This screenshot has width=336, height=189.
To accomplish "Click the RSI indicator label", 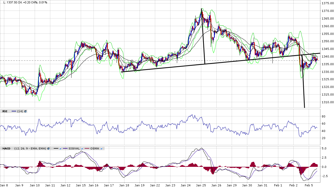I will point(5,111).
